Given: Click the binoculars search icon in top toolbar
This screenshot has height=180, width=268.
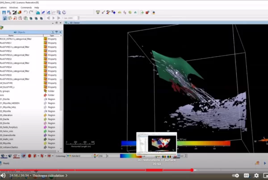Looking at the screenshot, I should [x=4, y=13].
